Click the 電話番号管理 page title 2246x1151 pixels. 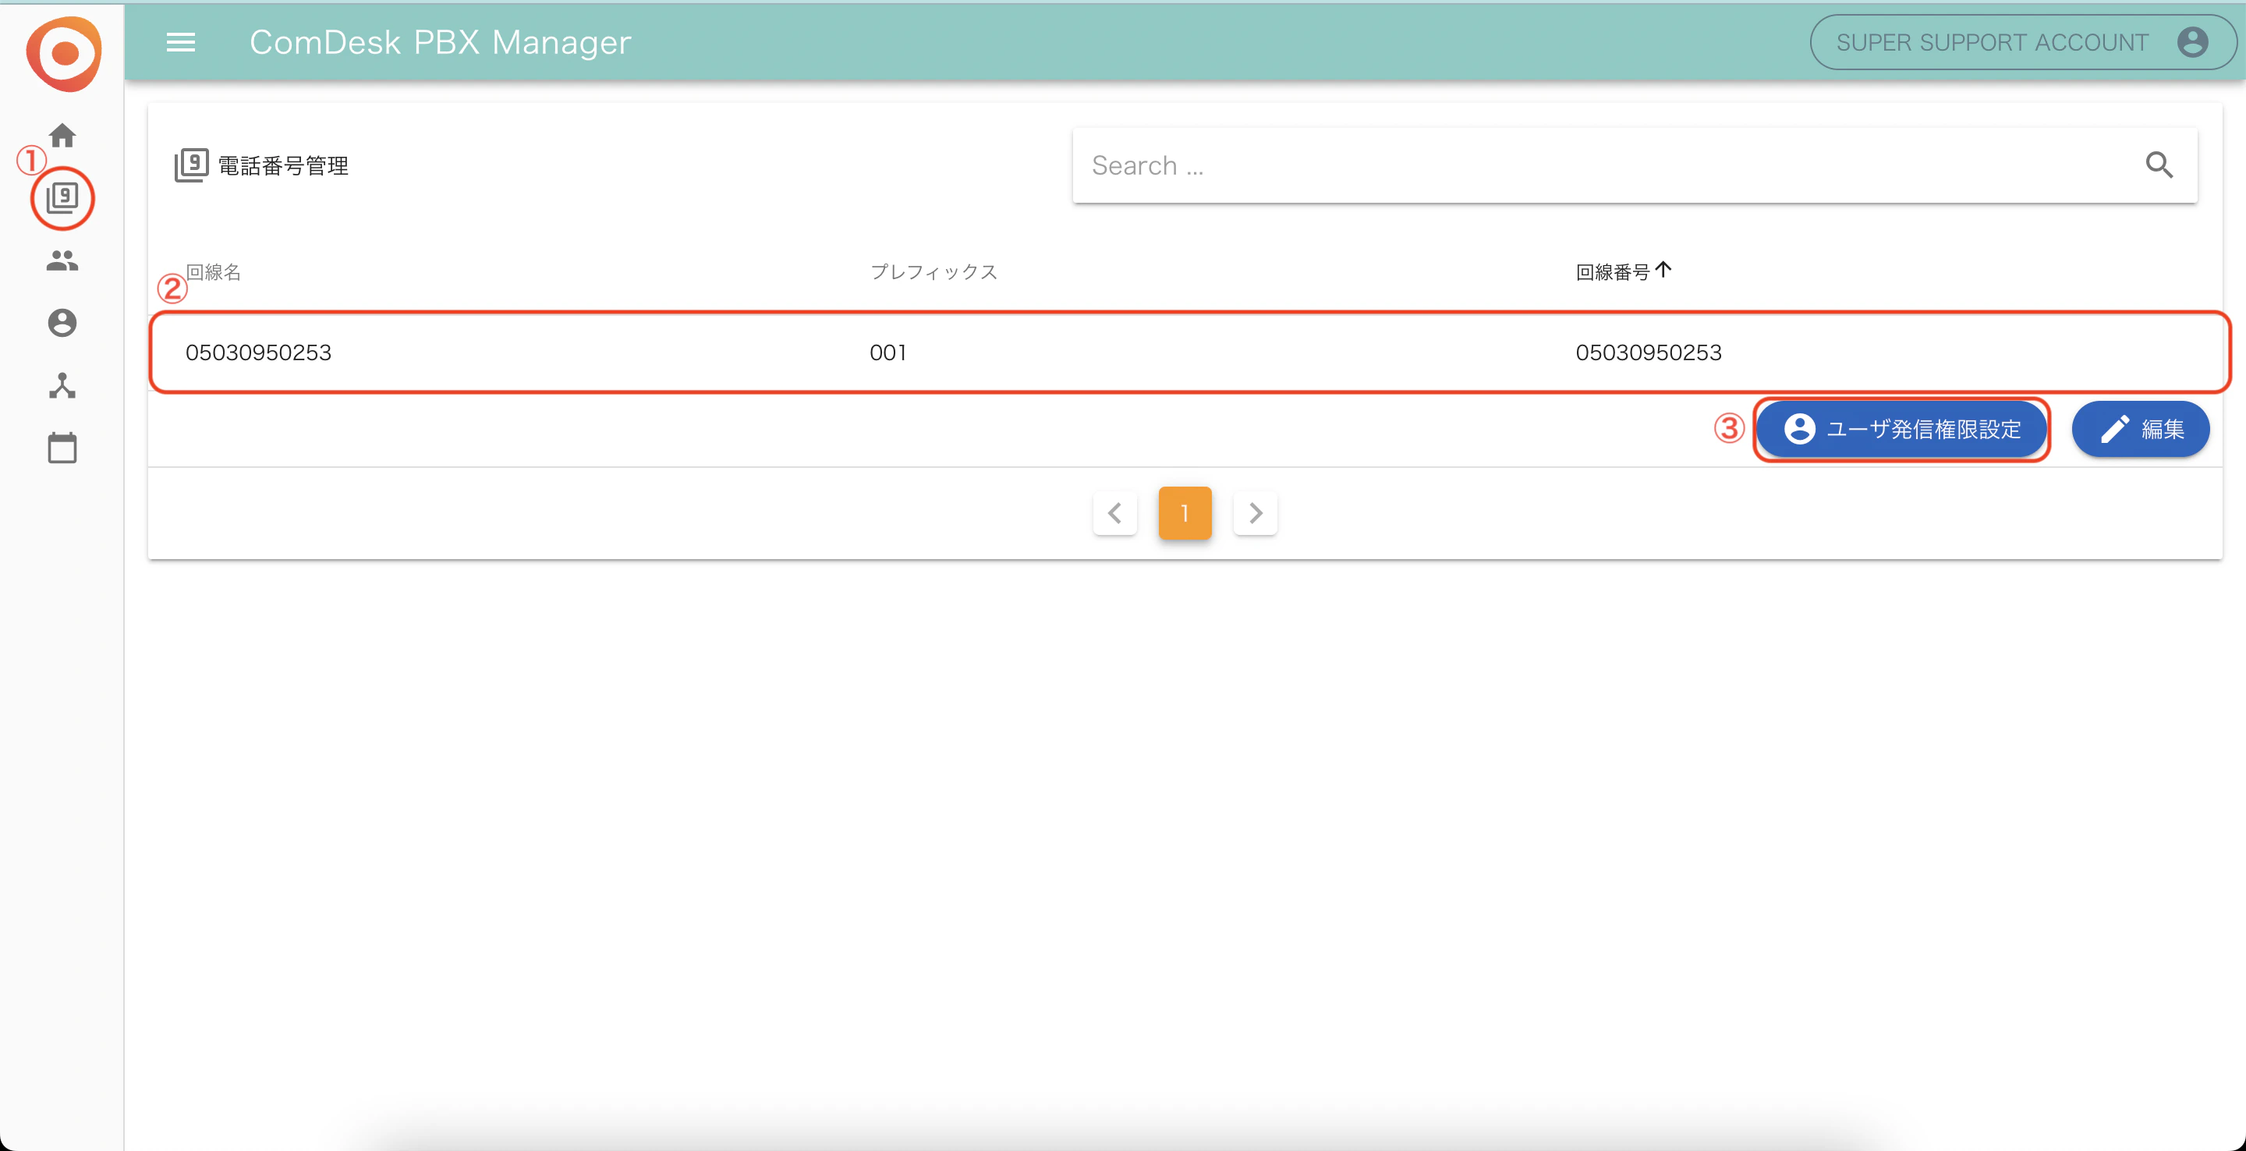282,165
